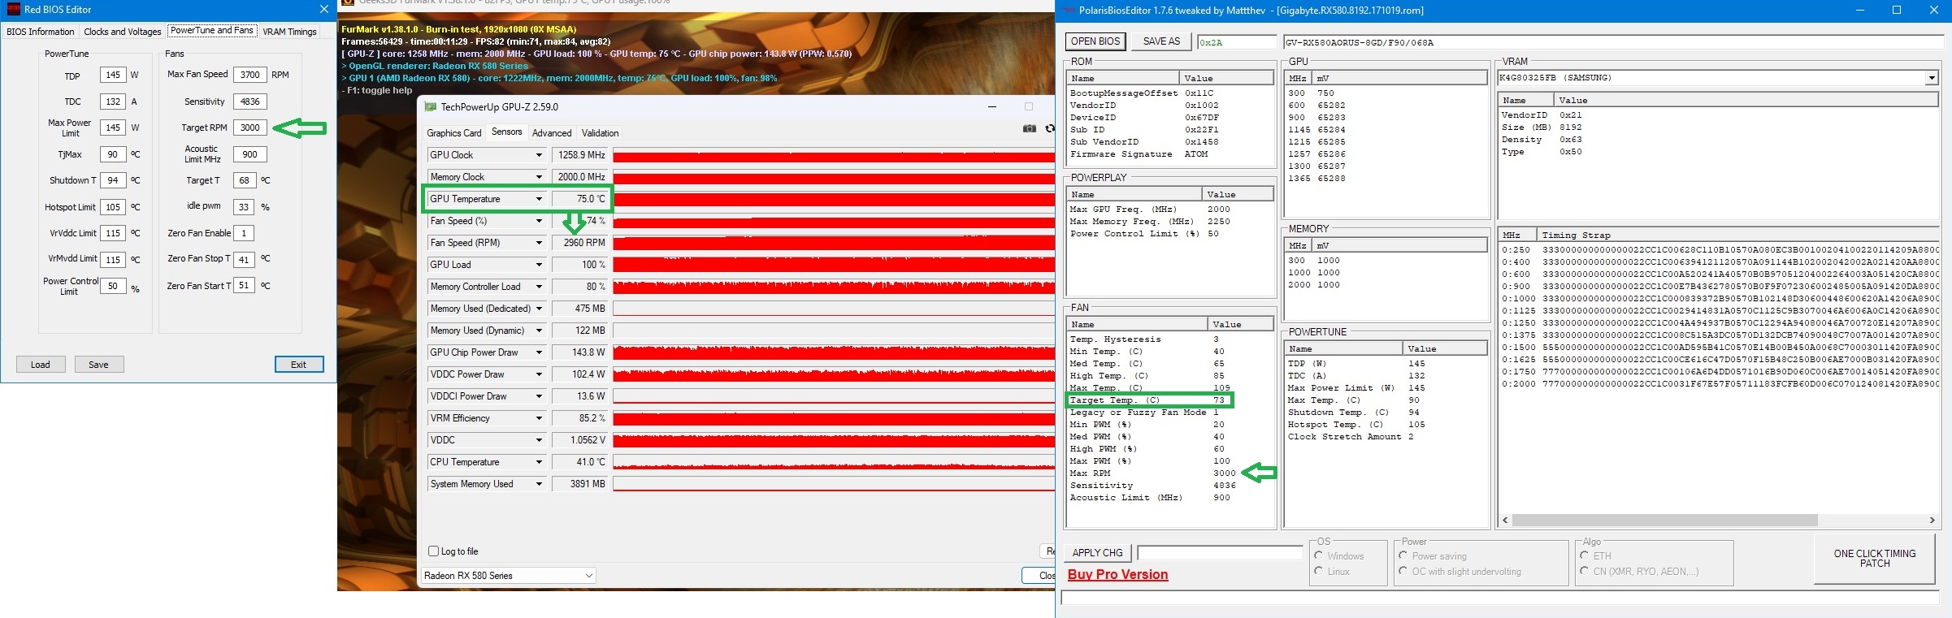Select the ETH algo radio button
Screen dimensions: 1952x618
[x=1585, y=555]
